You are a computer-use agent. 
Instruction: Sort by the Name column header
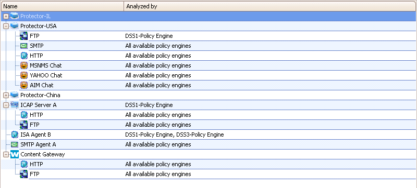(63, 6)
